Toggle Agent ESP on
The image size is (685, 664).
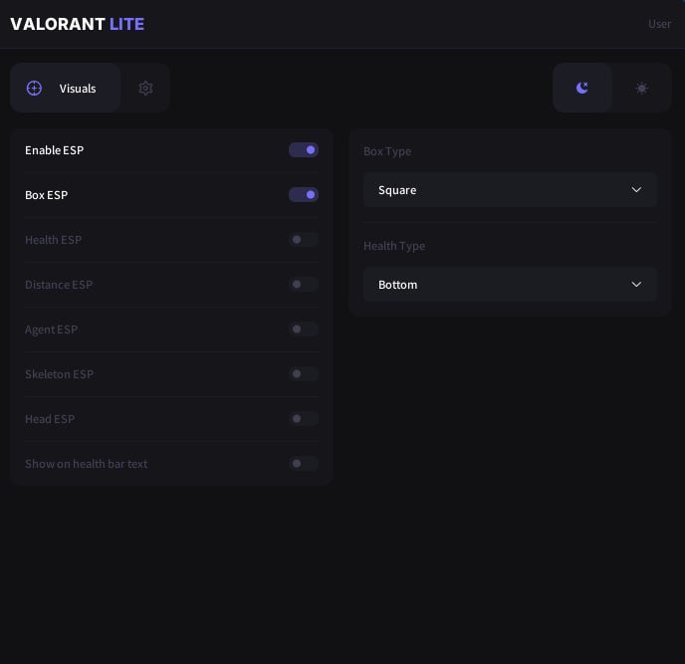tap(304, 330)
